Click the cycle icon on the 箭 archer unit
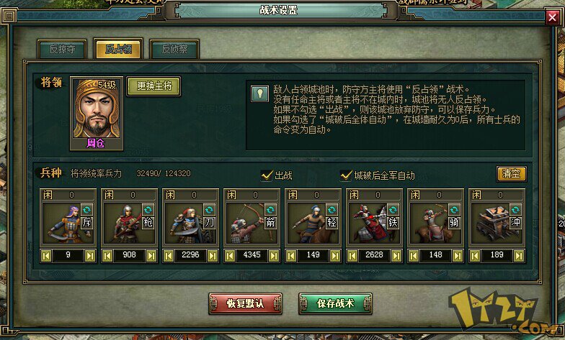565x340 pixels. point(271,210)
